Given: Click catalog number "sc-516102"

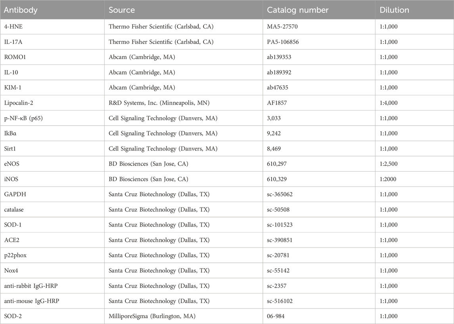Looking at the screenshot, I should (x=280, y=301).
